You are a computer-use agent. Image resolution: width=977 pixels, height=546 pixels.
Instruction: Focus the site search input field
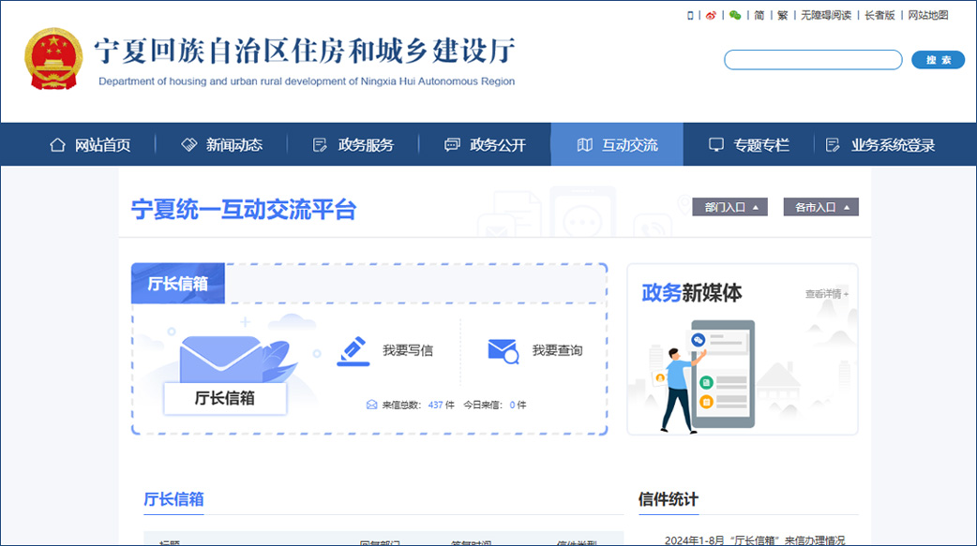tap(813, 60)
